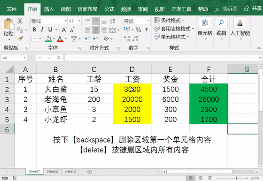Decrease font size with small A
Image resolution: width=263 pixels, height=181 pixels.
(x=72, y=30)
